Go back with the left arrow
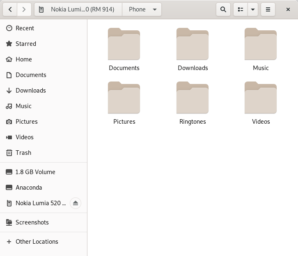298x256 pixels. 10,9
